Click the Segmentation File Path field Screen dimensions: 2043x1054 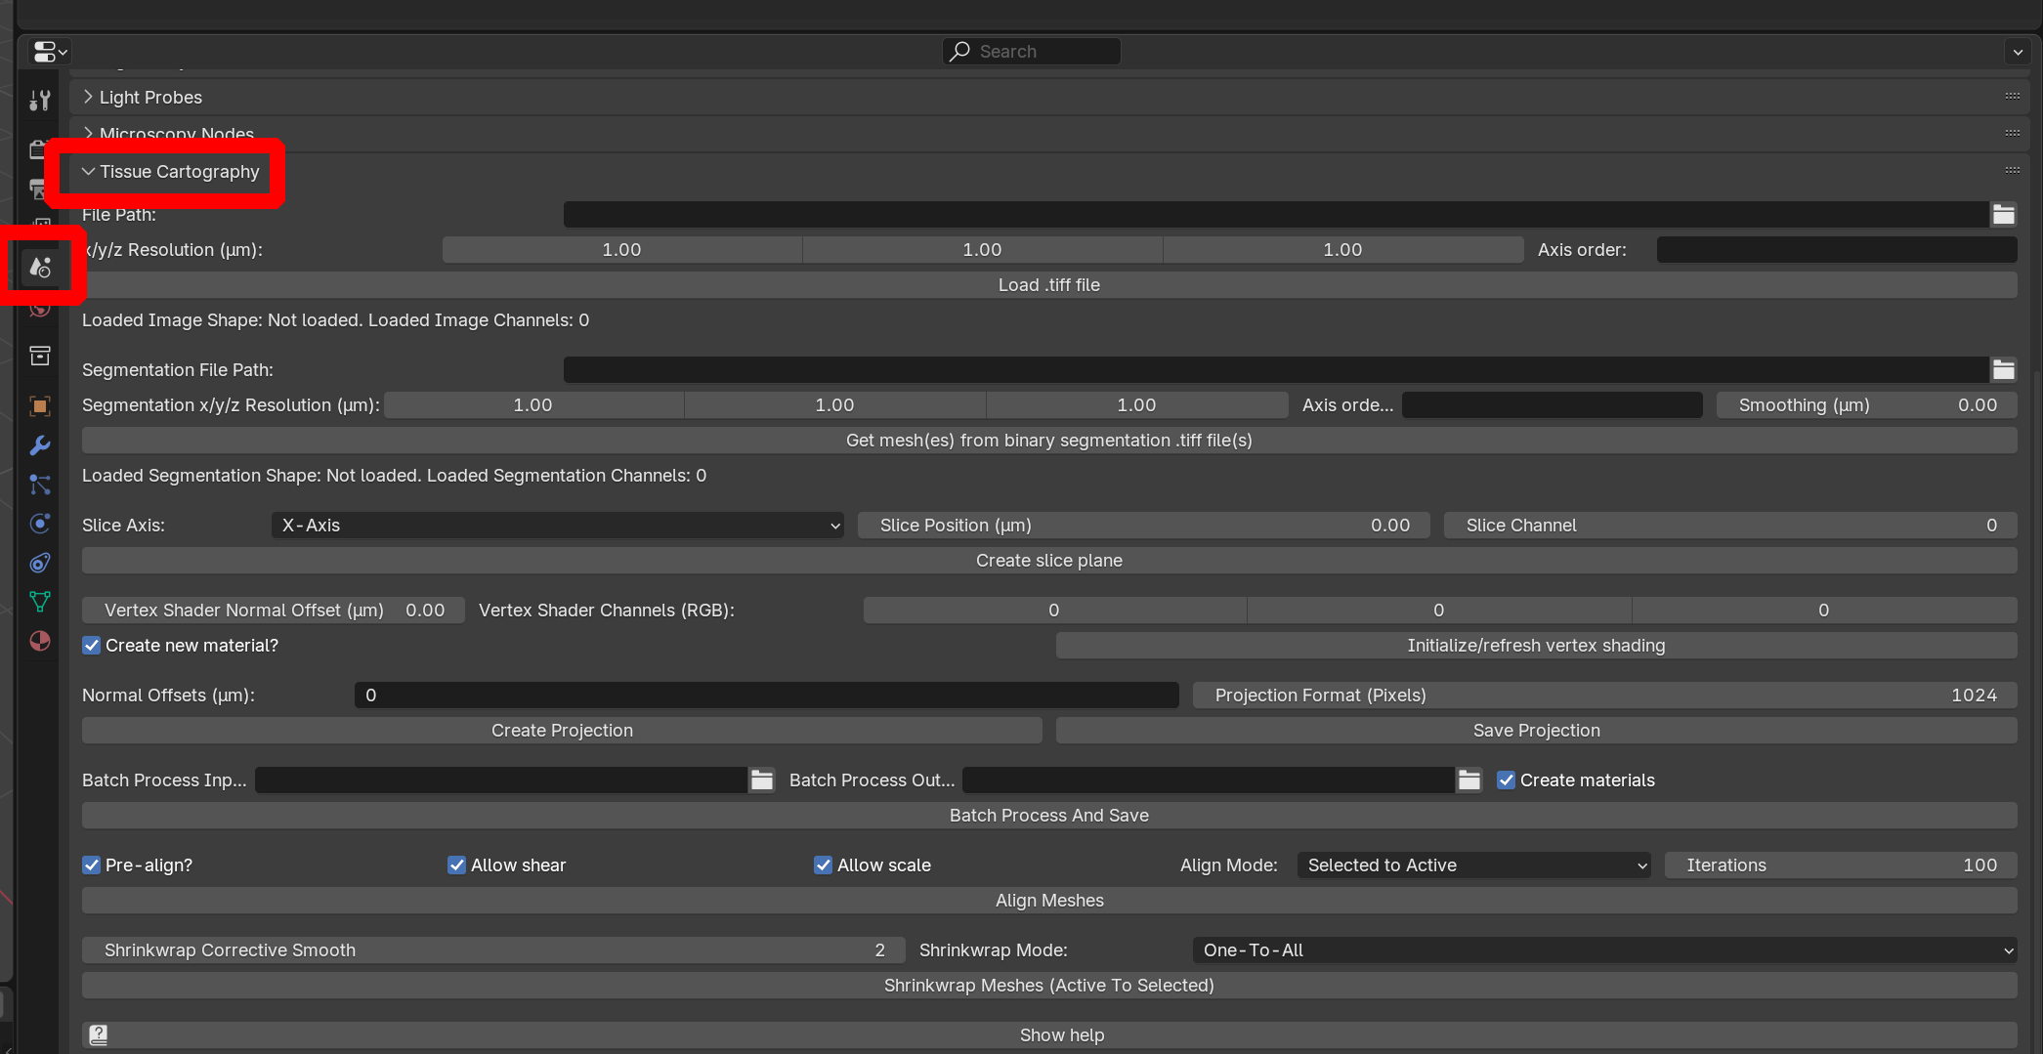[1276, 370]
